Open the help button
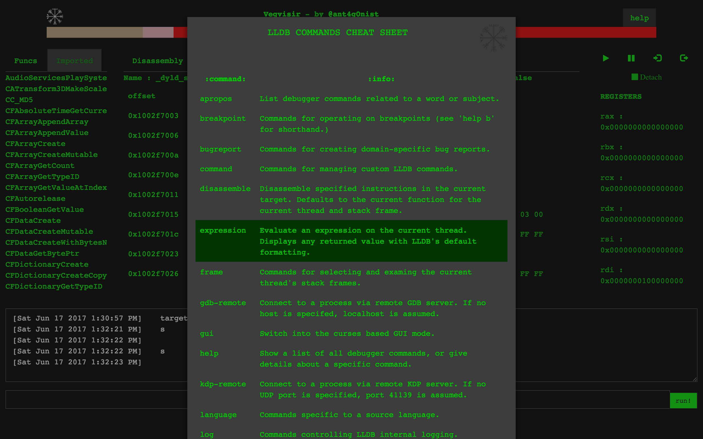The width and height of the screenshot is (703, 439). 639,18
